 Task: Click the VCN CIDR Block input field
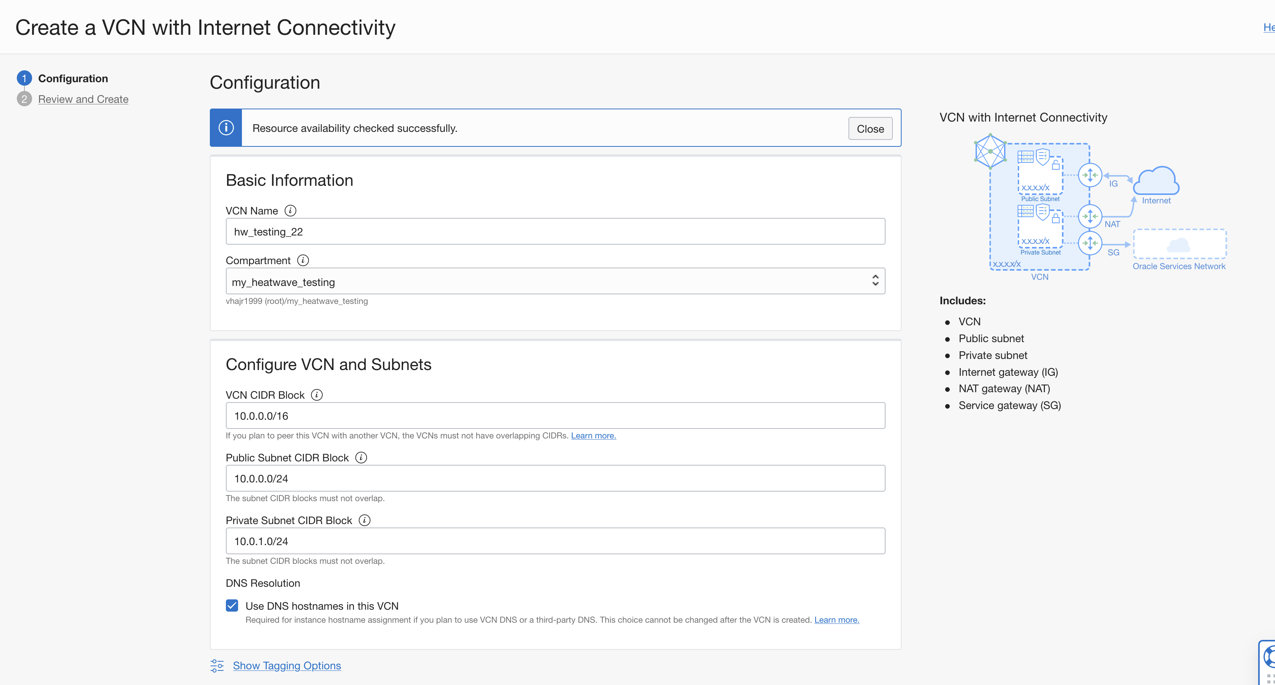point(555,416)
